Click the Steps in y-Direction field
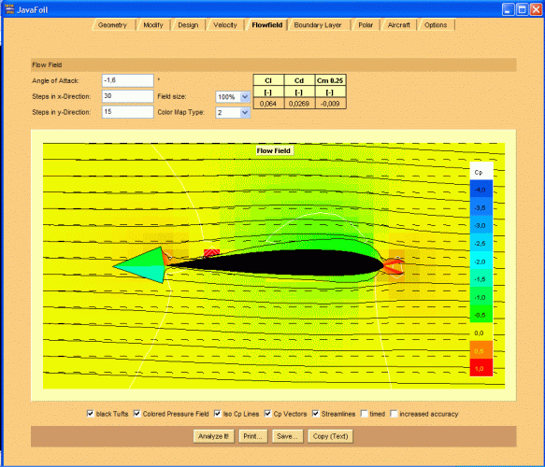Image resolution: width=545 pixels, height=467 pixels. pyautogui.click(x=127, y=112)
